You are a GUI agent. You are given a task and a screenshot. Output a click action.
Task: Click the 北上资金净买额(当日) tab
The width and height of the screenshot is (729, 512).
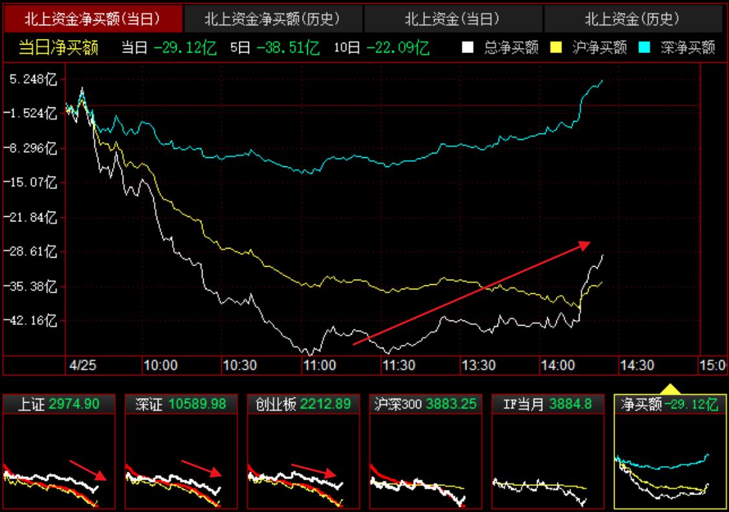[92, 19]
